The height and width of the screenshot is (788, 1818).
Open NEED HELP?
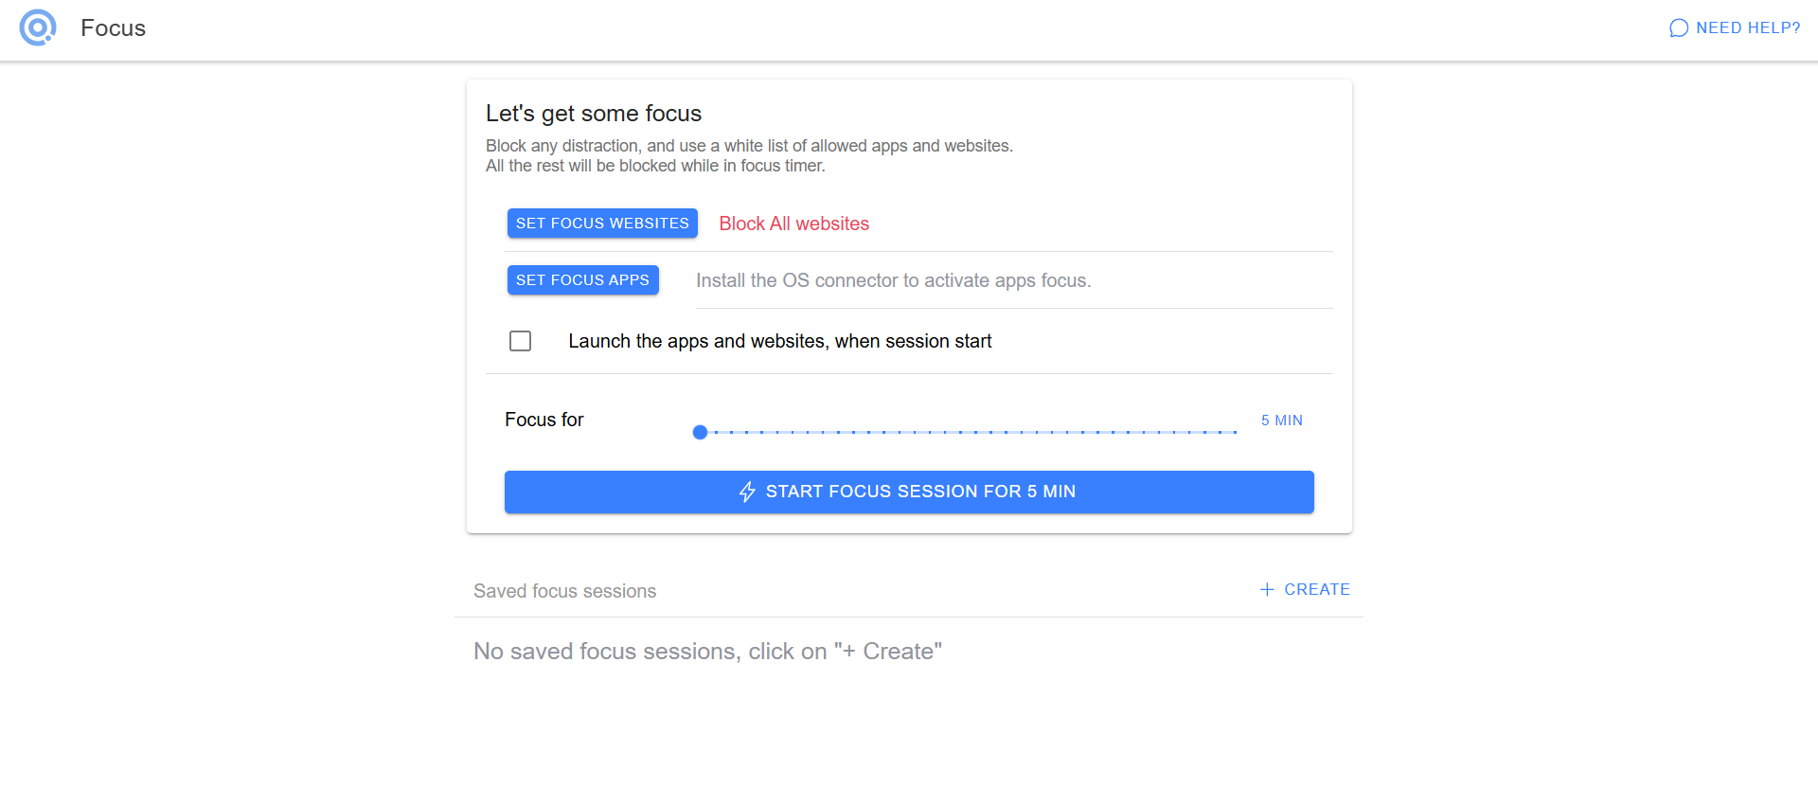pos(1747,27)
